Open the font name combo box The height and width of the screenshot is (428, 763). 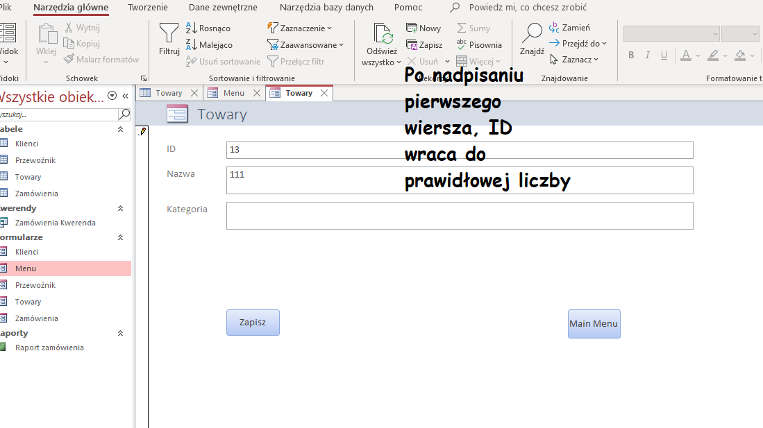671,34
